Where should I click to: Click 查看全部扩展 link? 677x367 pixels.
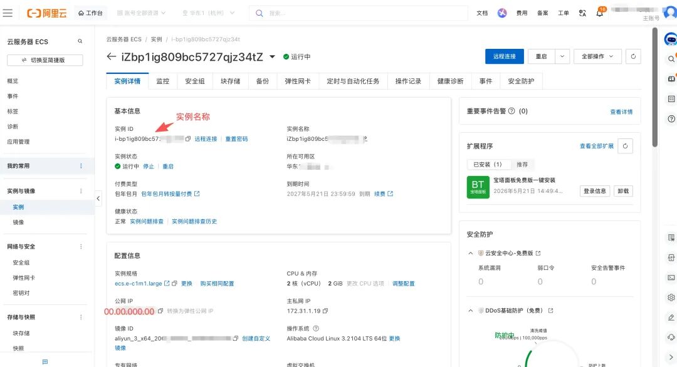click(x=596, y=146)
